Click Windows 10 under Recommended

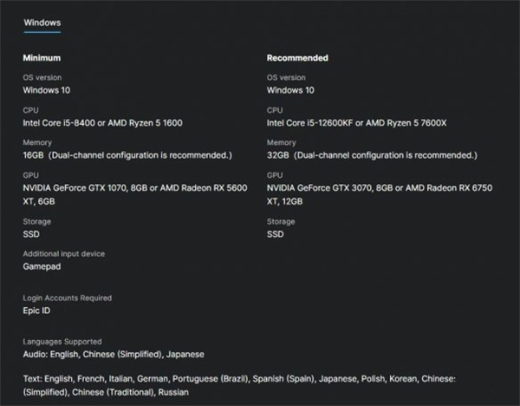click(x=292, y=90)
